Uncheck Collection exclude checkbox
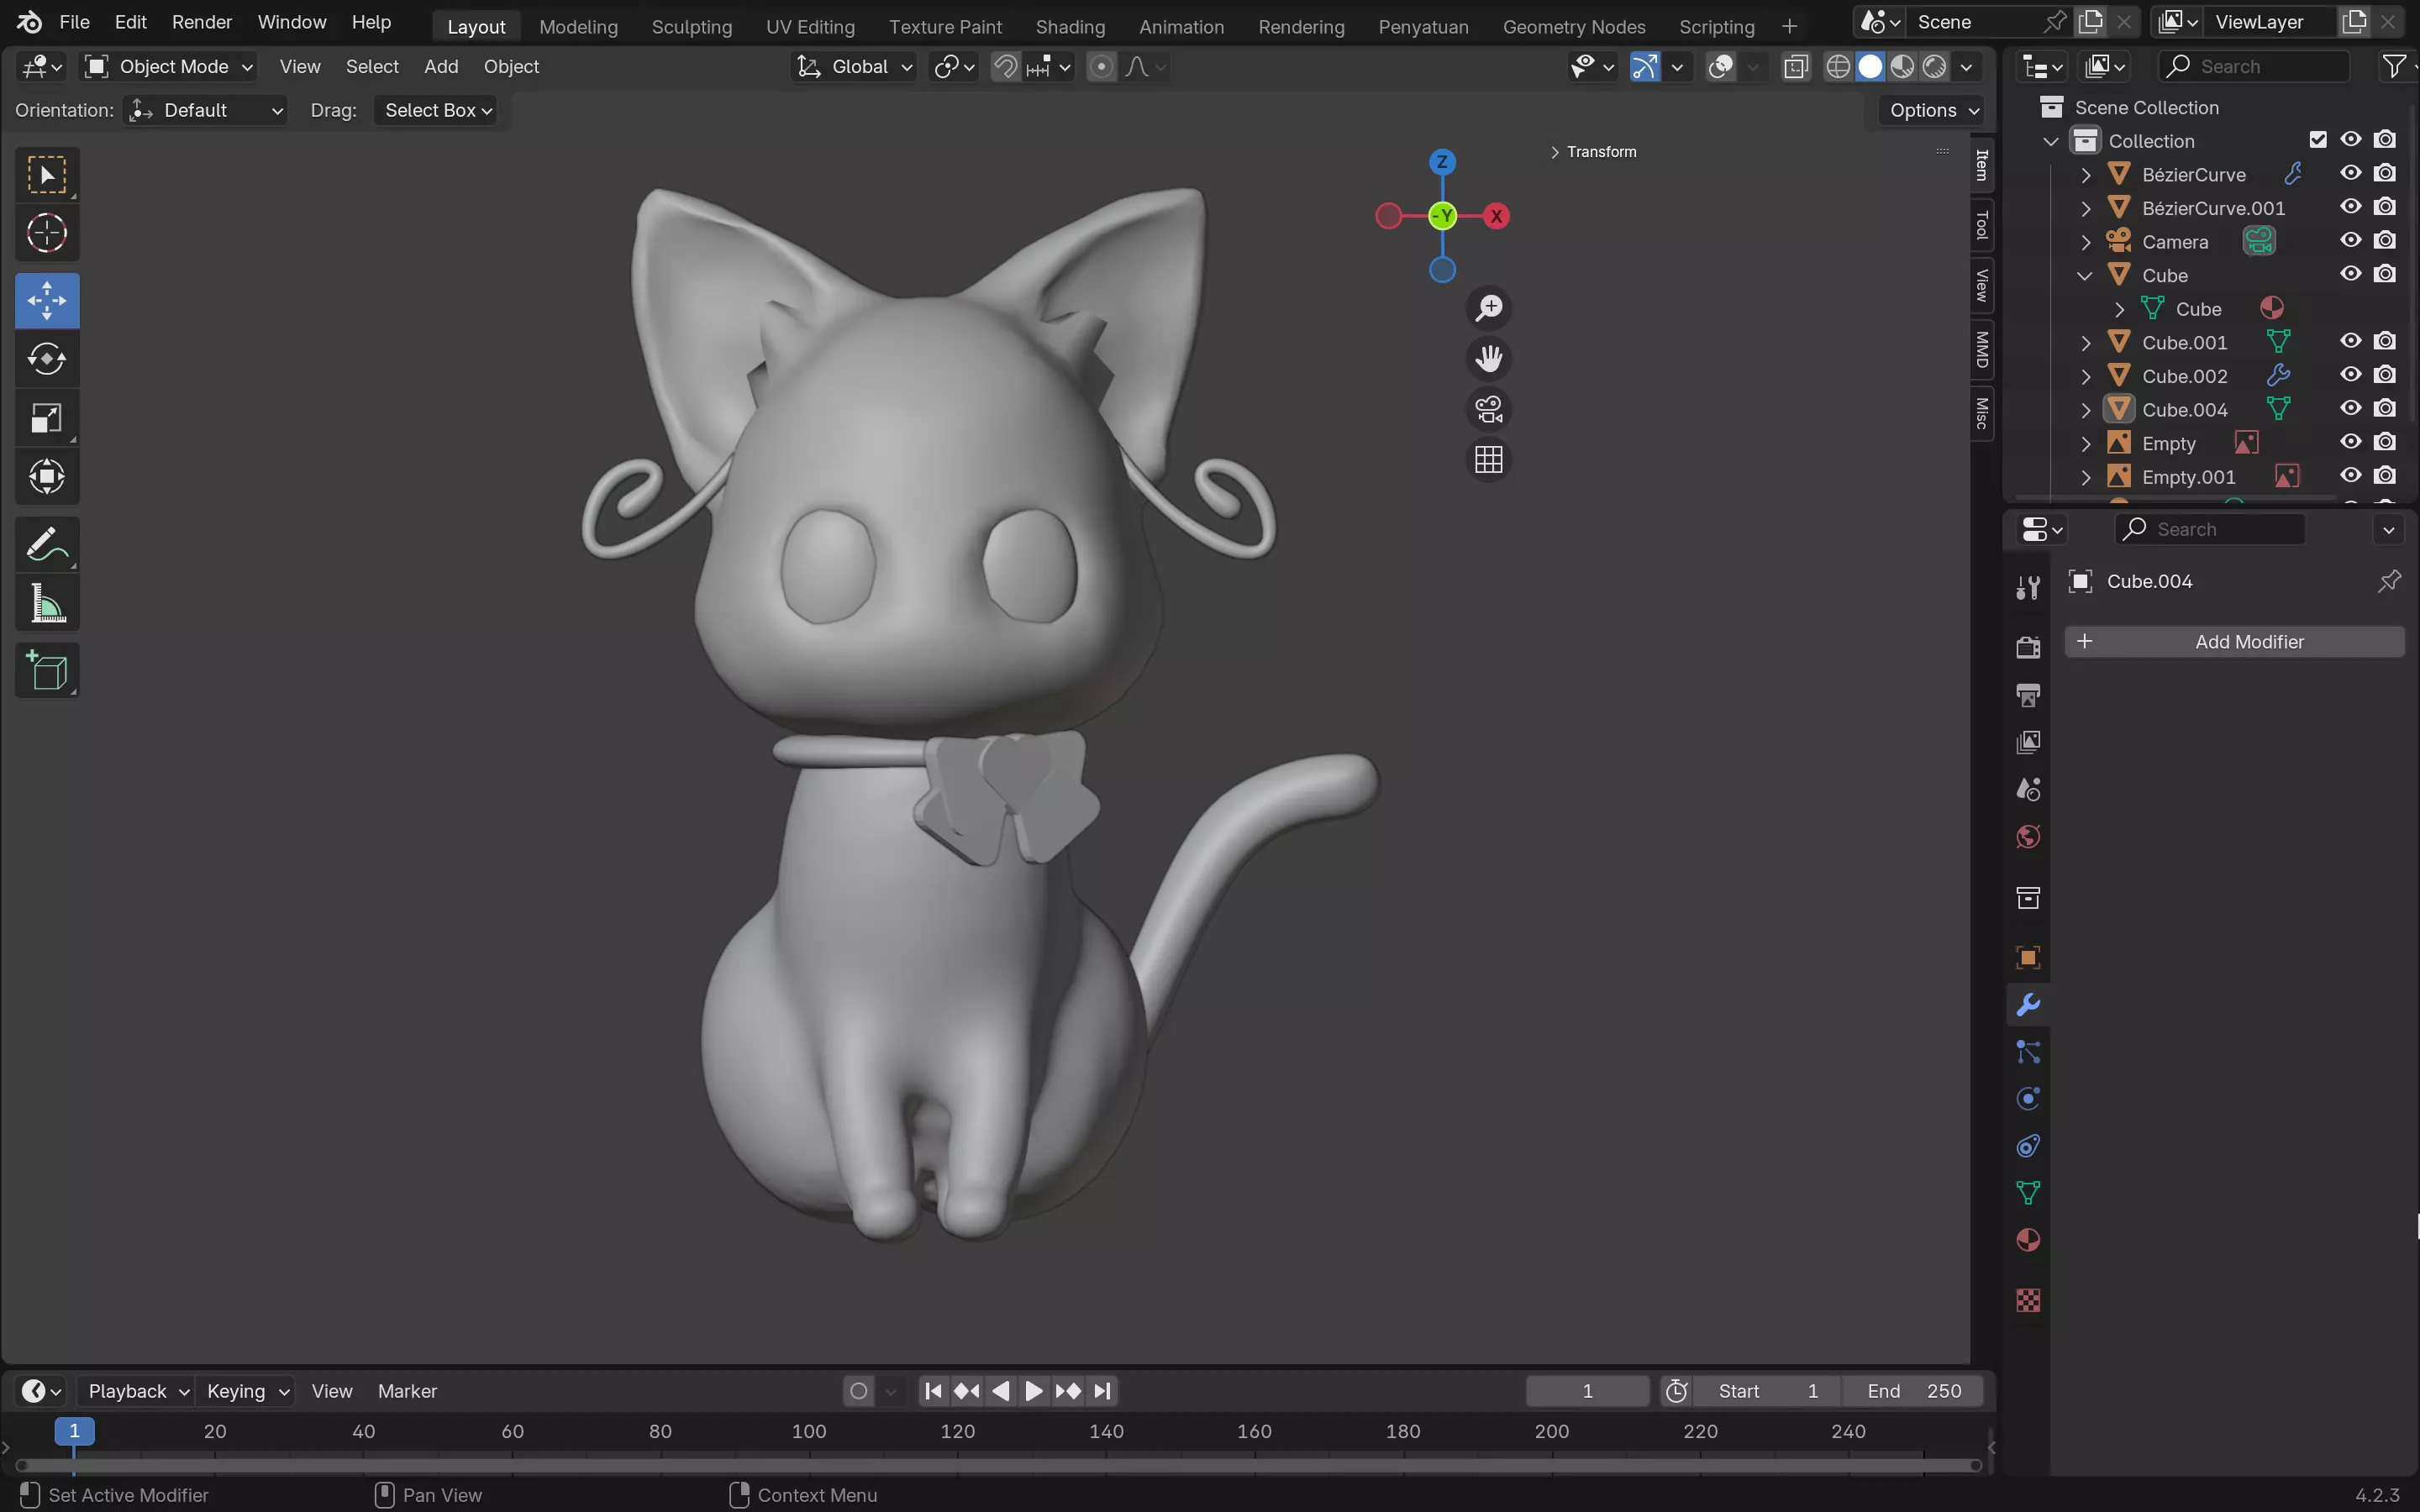Screen dimensions: 2420x1512 [x=2318, y=140]
